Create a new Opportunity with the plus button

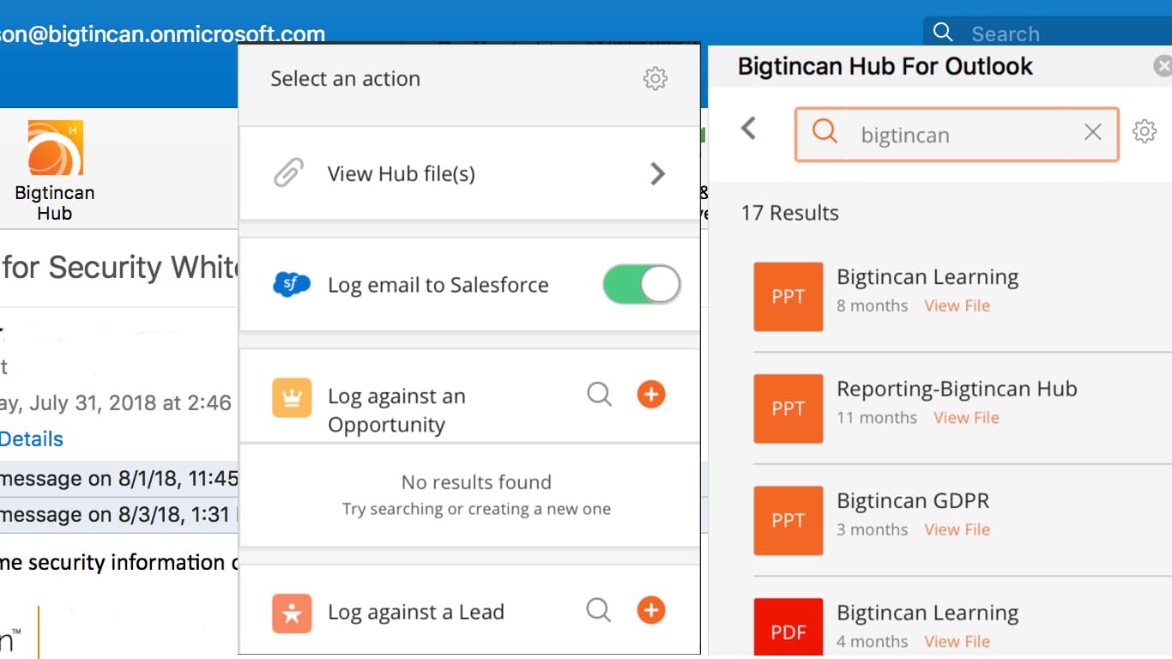tap(650, 394)
